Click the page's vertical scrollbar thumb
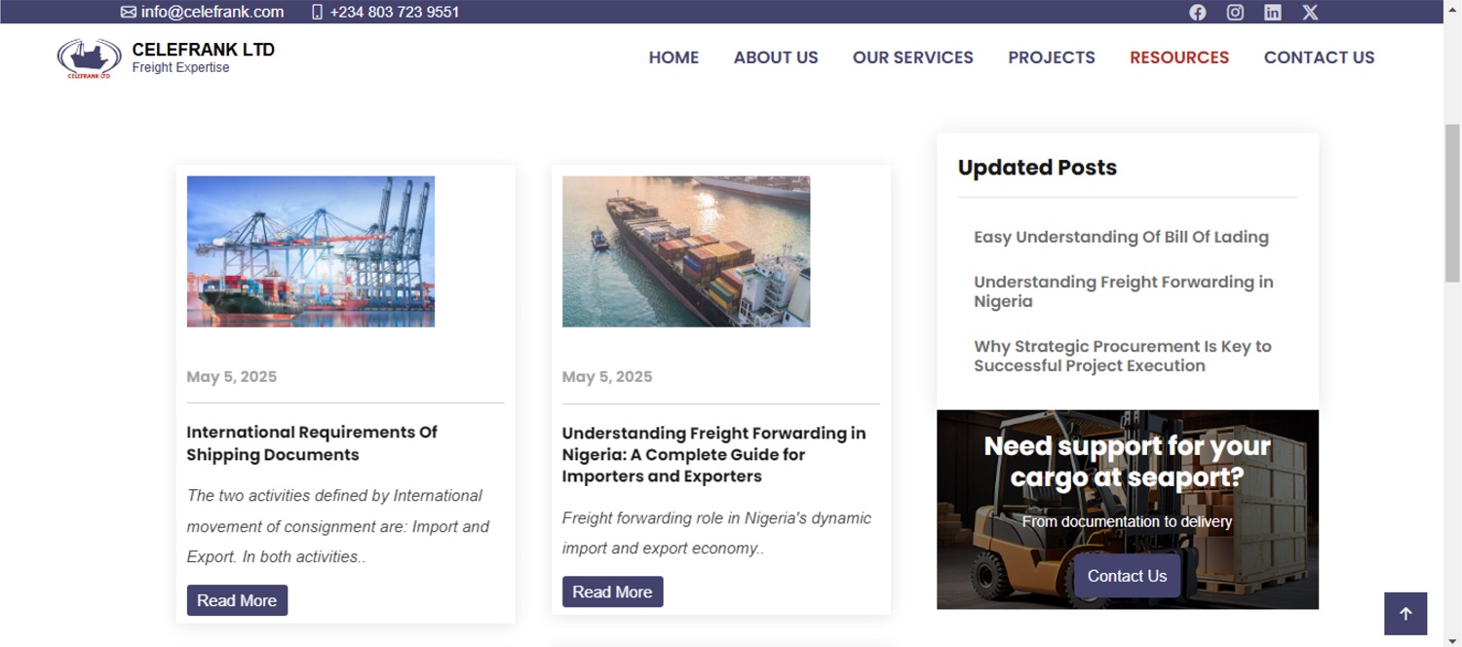Viewport: 1462px width, 647px height. 1452,203
